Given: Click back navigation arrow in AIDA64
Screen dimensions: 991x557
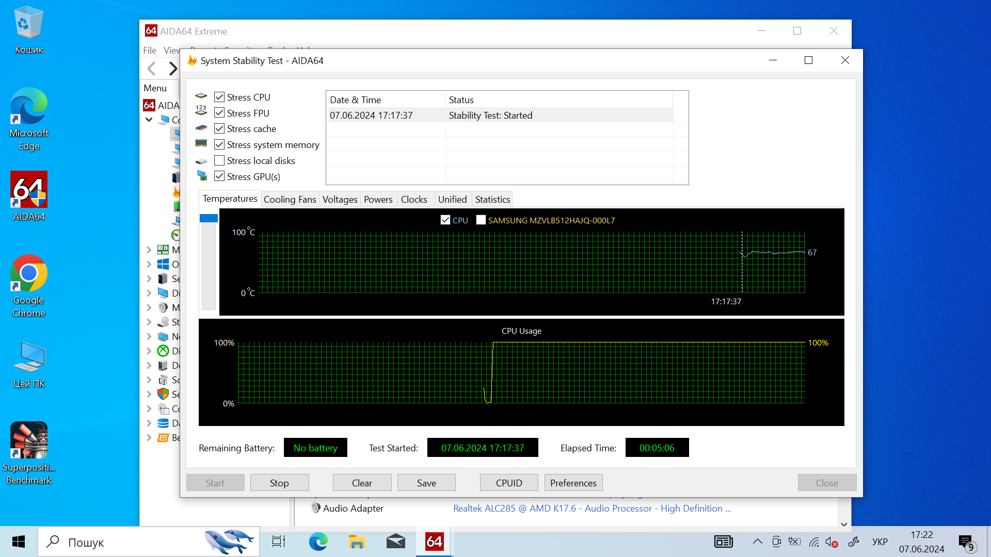Looking at the screenshot, I should pyautogui.click(x=152, y=69).
